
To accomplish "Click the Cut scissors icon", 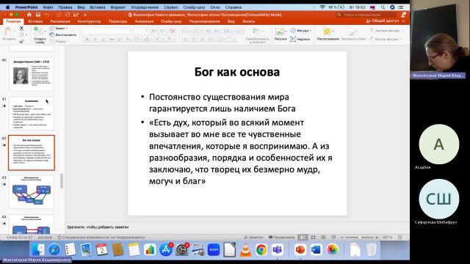I will coord(21,28).
